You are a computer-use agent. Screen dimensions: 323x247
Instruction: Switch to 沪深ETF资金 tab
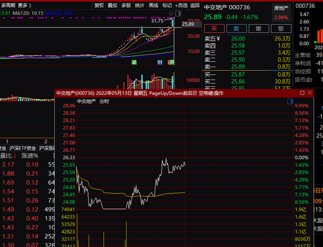point(23,148)
